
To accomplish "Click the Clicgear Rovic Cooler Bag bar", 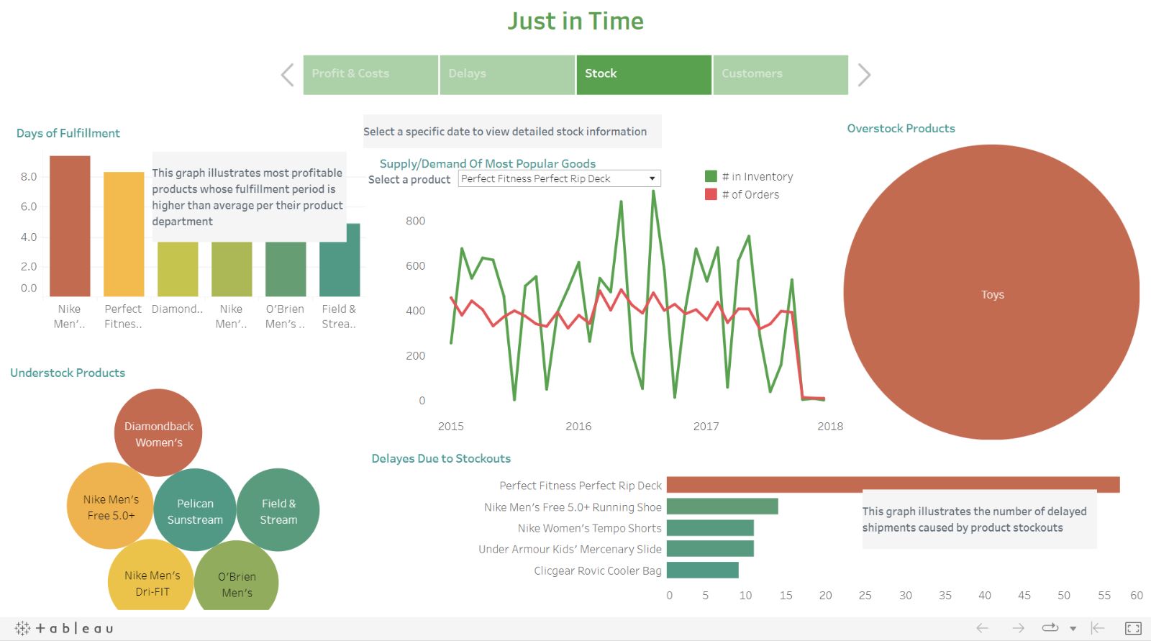I will (x=703, y=570).
